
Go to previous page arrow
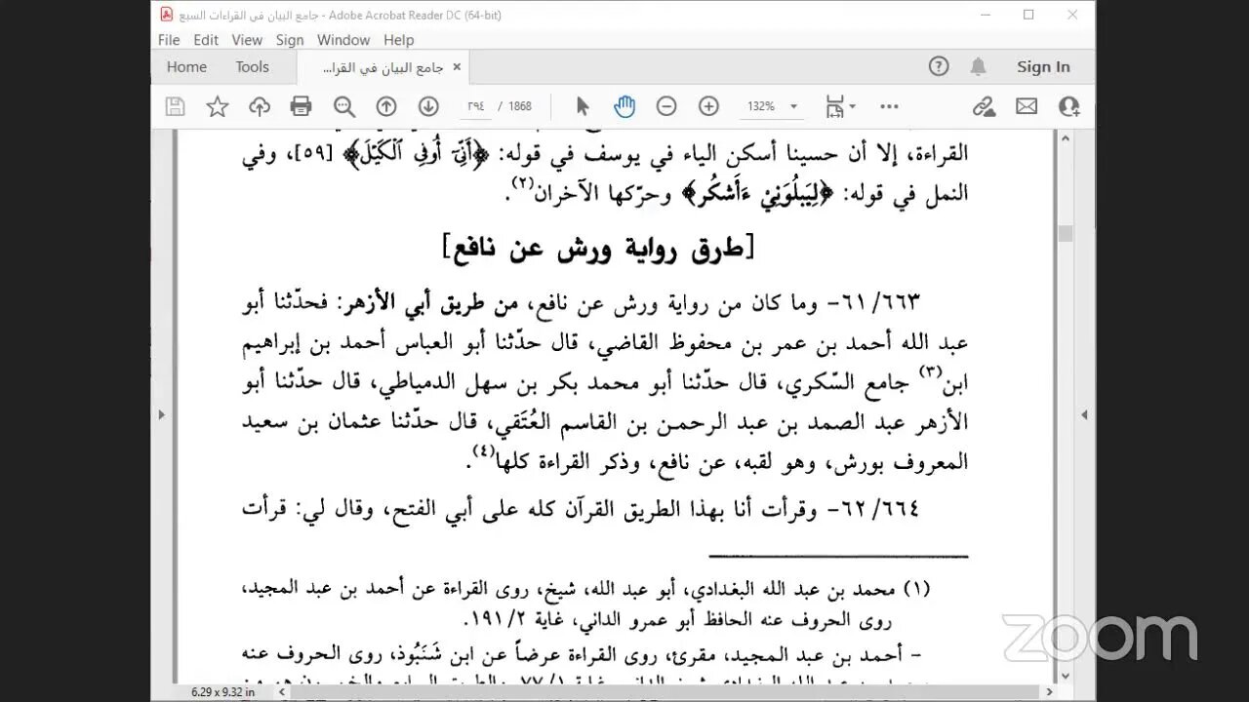click(386, 106)
